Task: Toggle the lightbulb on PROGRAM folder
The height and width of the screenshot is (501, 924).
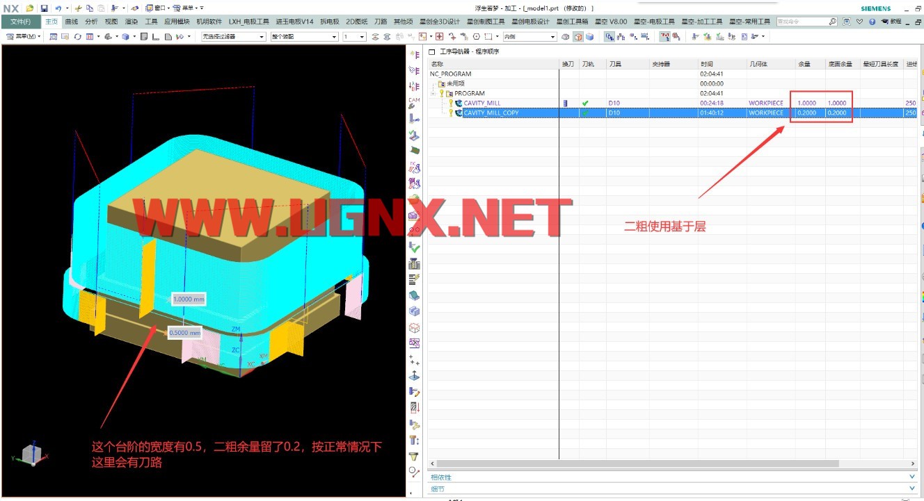Action: [441, 93]
